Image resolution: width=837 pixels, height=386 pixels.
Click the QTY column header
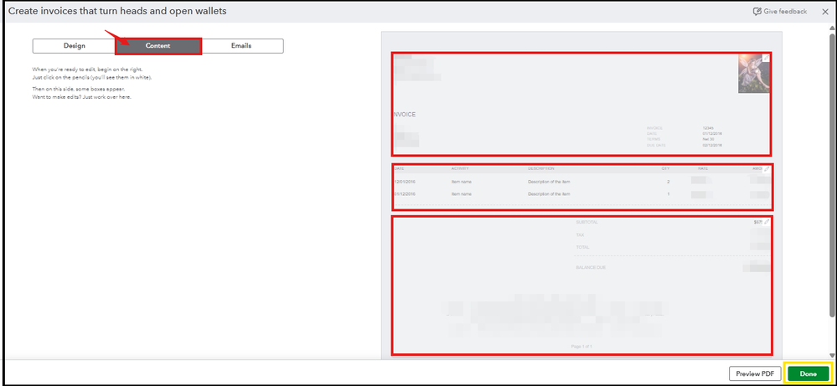point(665,168)
